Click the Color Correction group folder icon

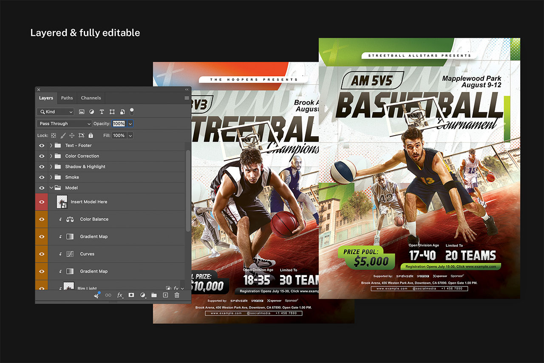coord(57,156)
